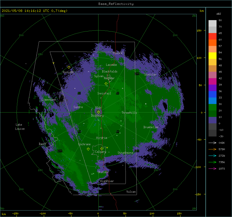Click the white plus marker west of Drumheller
232x217 pixels.
[x=146, y=104]
